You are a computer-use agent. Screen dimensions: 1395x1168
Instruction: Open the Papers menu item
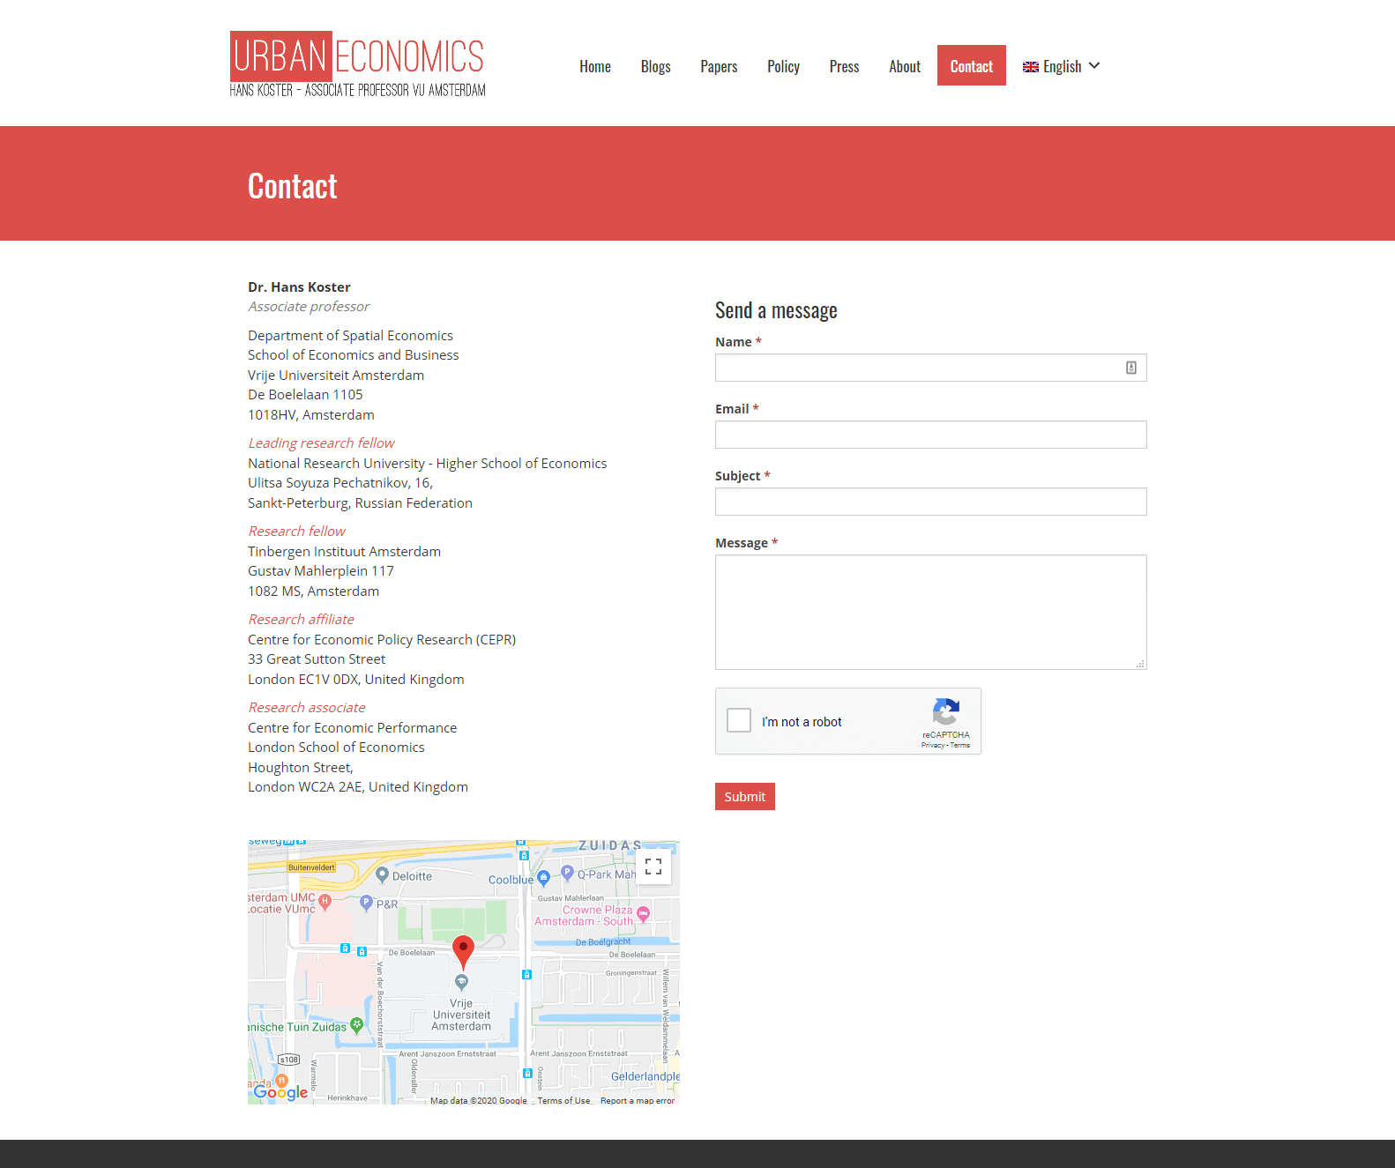point(719,66)
